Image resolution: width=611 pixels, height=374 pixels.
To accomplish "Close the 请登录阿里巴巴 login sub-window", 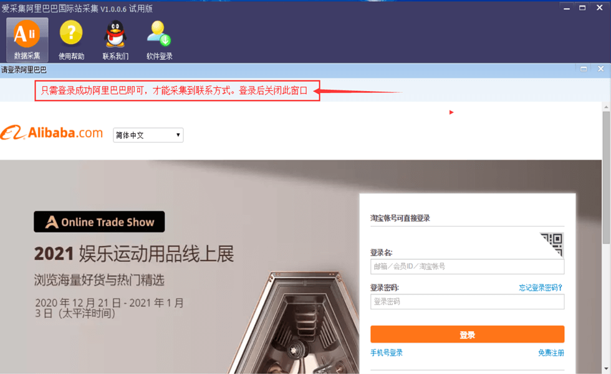I will [600, 69].
